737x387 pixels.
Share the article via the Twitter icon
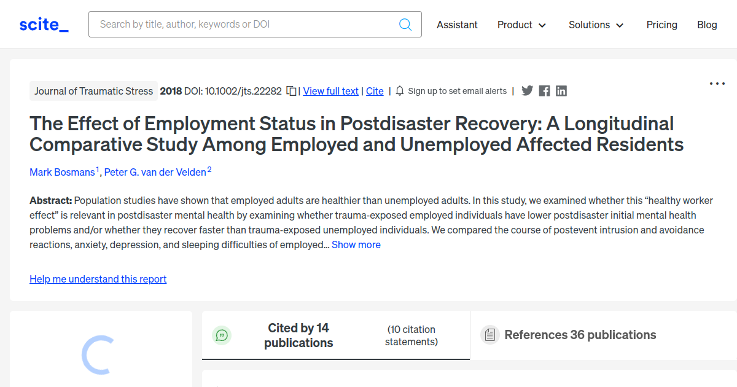[527, 90]
